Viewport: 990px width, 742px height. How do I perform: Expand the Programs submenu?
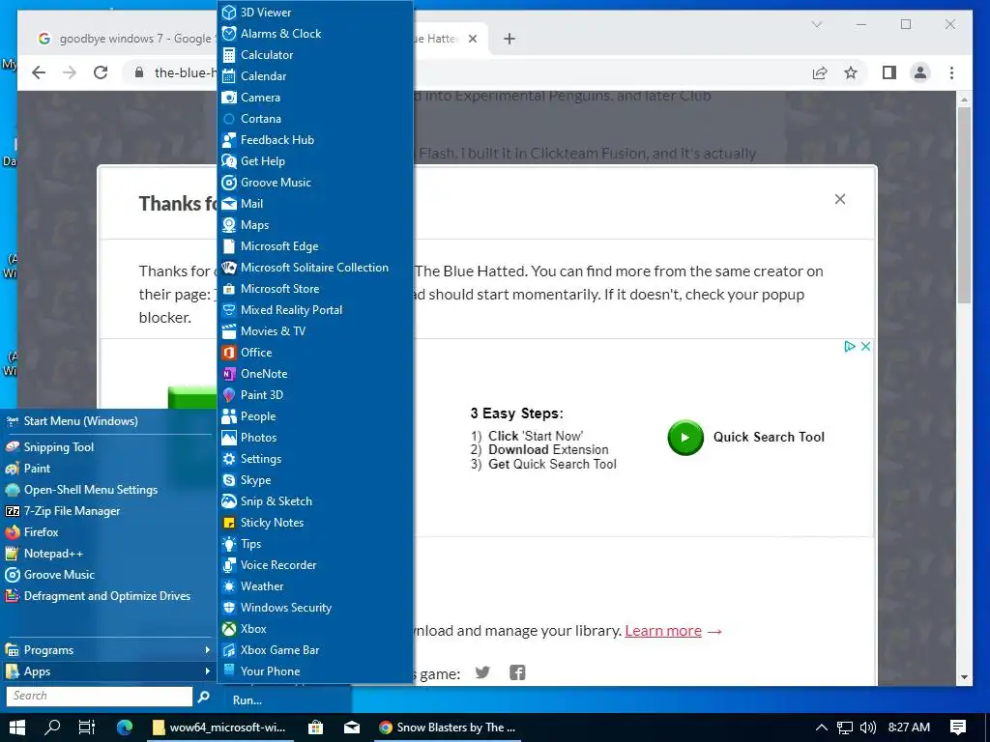(108, 650)
